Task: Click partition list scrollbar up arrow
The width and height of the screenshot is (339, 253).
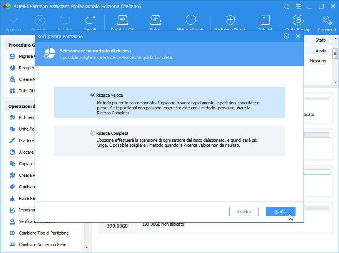Action: [336, 39]
